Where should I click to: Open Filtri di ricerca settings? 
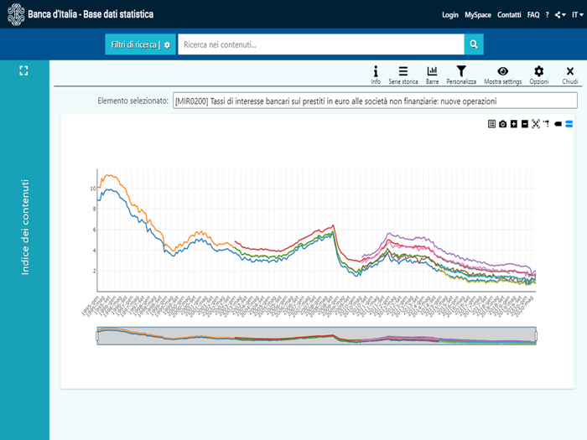coord(140,44)
